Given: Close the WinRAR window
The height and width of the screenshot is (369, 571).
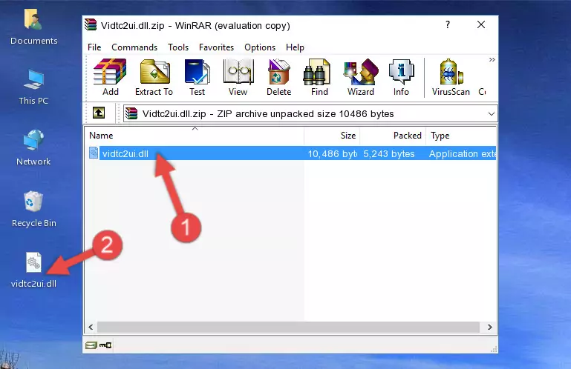Looking at the screenshot, I should click(x=481, y=24).
